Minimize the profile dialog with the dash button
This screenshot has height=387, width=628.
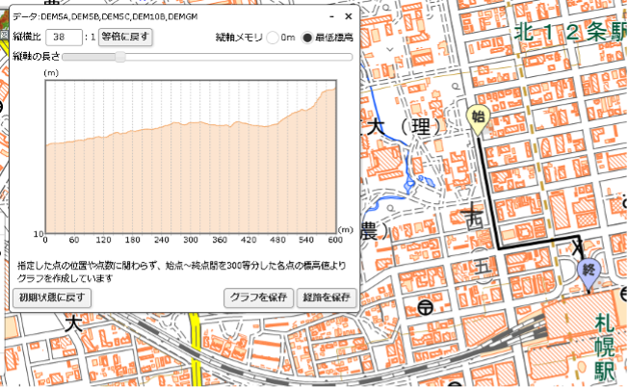tap(331, 16)
